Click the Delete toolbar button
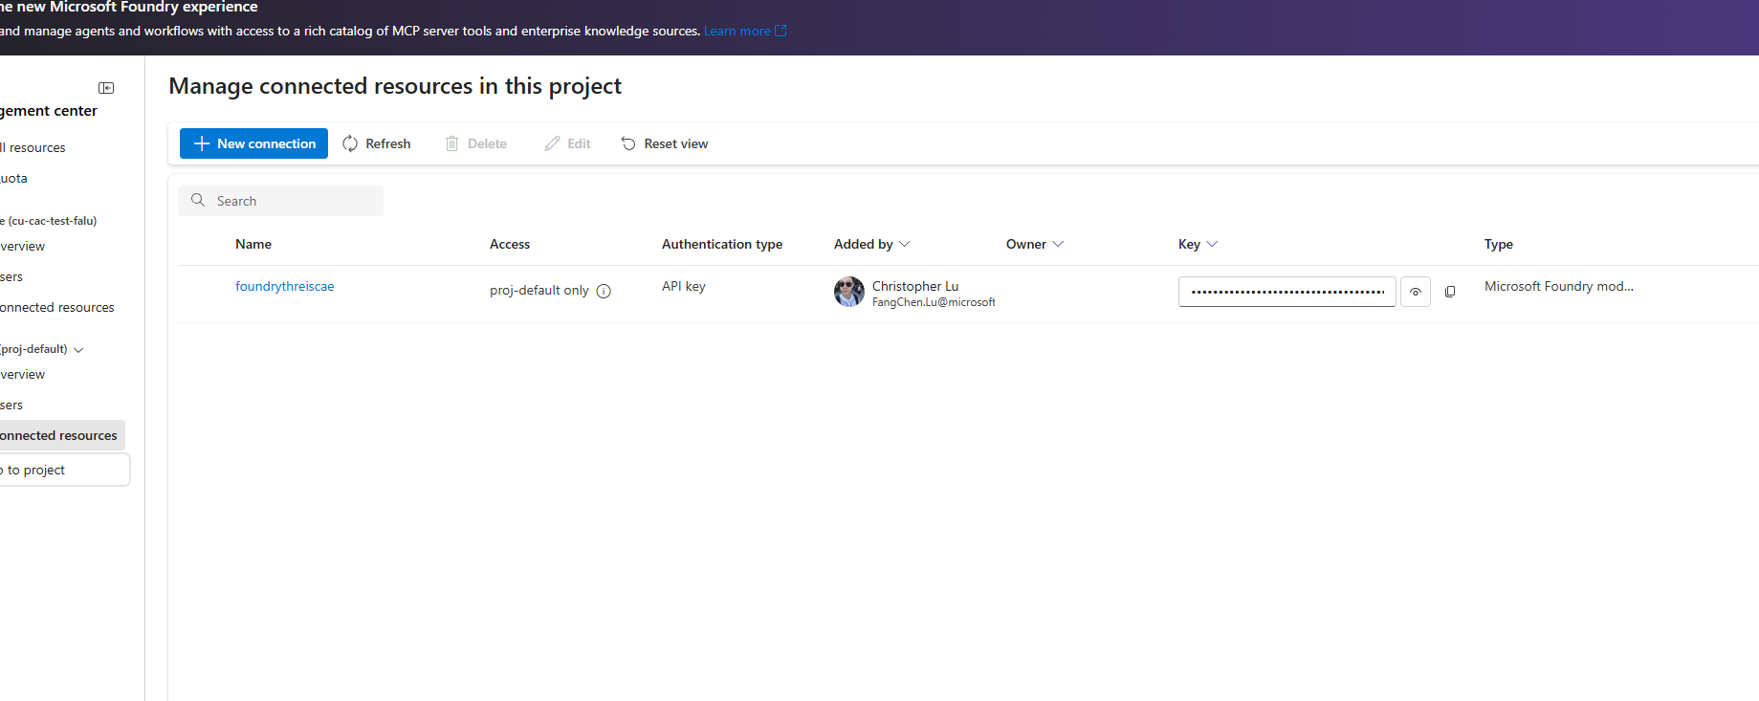 coord(476,143)
